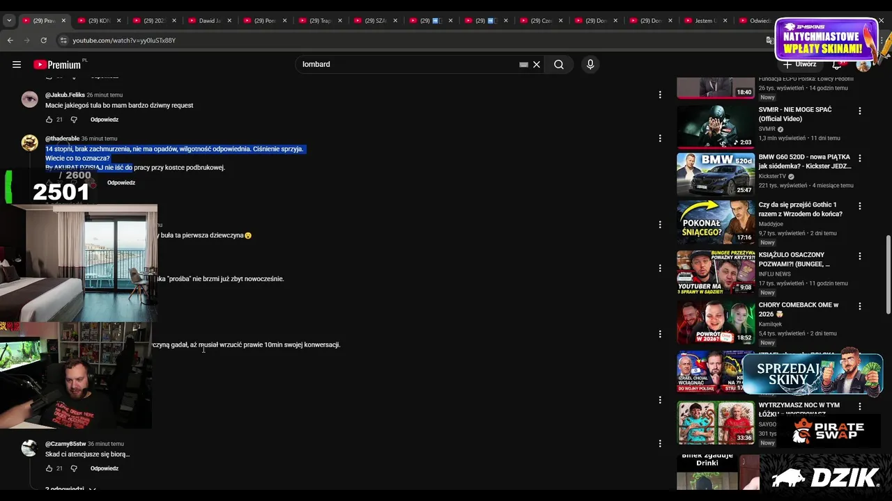This screenshot has width=892, height=501.
Task: Like the comment by @Czarny85stw
Action: point(49,468)
